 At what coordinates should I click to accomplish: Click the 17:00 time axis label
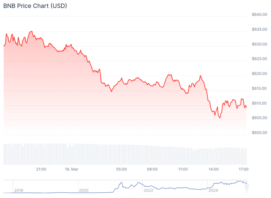(243, 169)
